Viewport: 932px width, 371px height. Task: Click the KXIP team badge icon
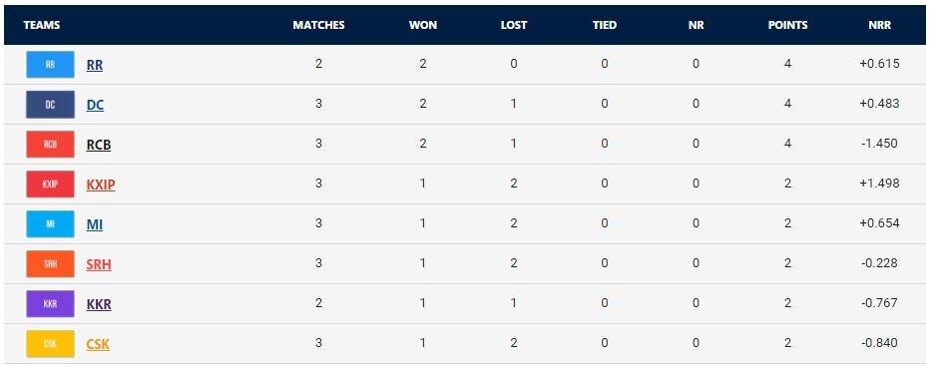[50, 185]
